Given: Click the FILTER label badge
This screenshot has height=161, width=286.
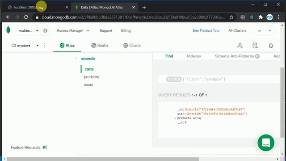Looking at the screenshot, I should 174,79.
